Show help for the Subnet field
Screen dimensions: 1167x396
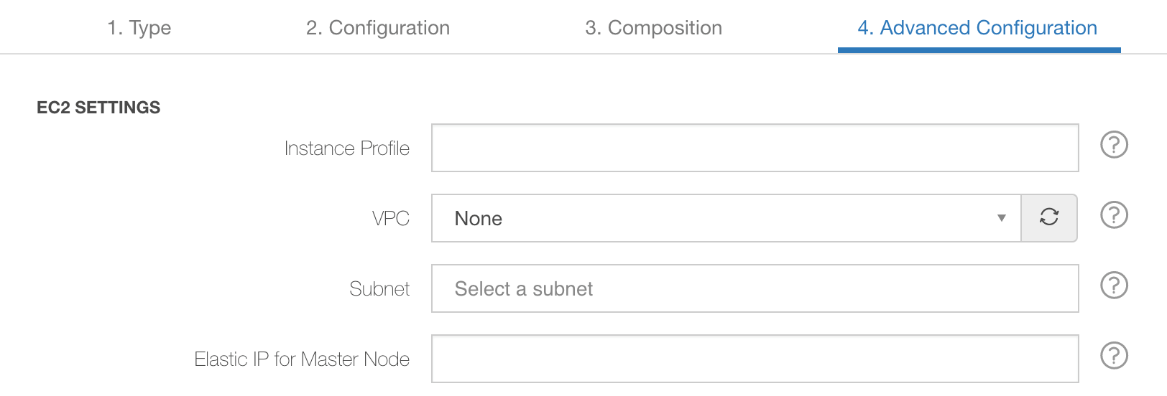pyautogui.click(x=1114, y=286)
